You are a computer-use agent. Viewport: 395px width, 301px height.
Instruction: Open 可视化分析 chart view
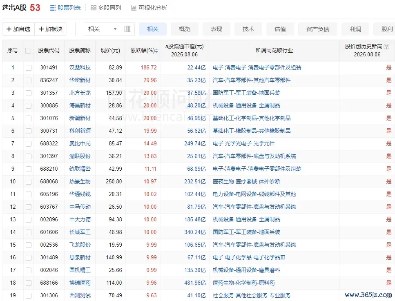pos(149,8)
